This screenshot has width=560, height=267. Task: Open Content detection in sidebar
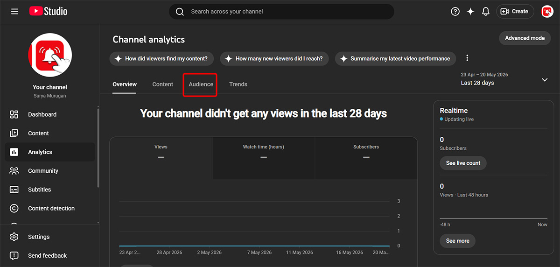coord(50,208)
